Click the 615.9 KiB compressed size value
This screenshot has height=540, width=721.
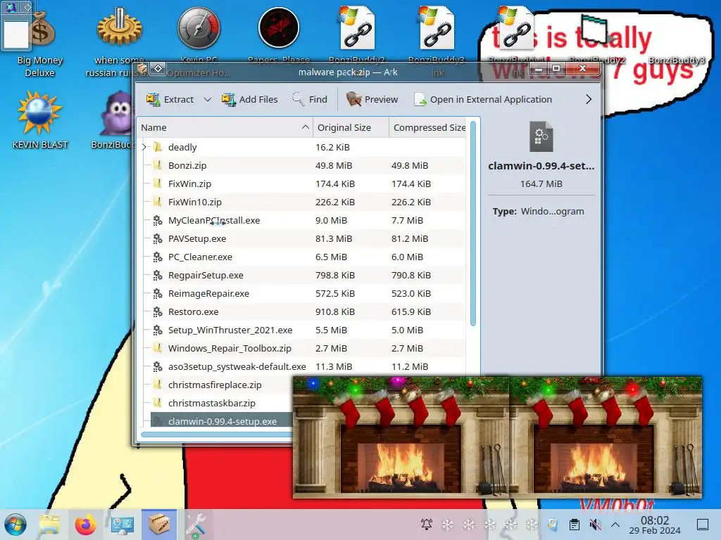tap(410, 311)
